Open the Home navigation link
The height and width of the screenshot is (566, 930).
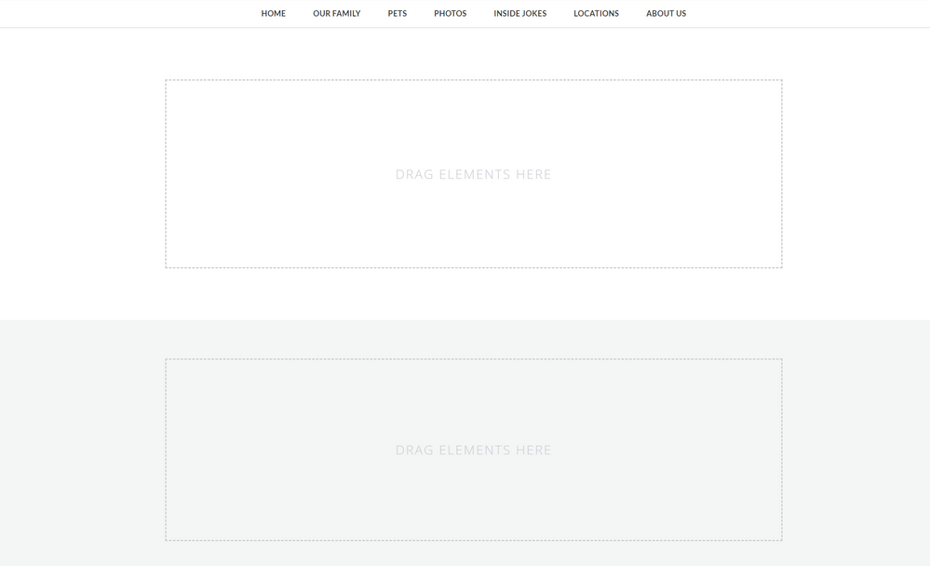pos(273,14)
